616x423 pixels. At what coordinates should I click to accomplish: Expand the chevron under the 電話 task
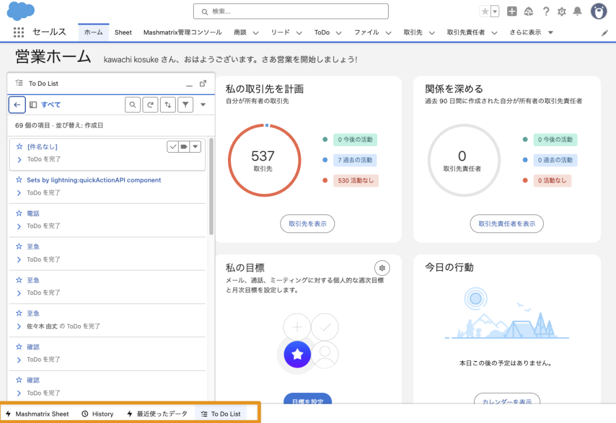click(x=19, y=227)
